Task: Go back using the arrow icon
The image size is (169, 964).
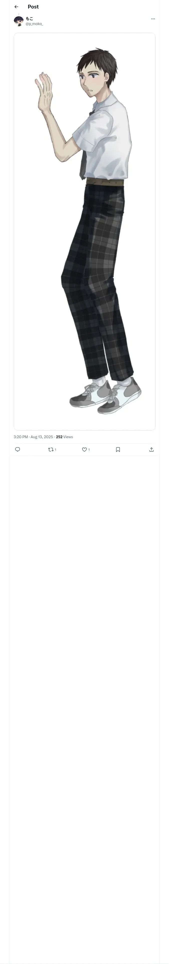Action: point(16,7)
